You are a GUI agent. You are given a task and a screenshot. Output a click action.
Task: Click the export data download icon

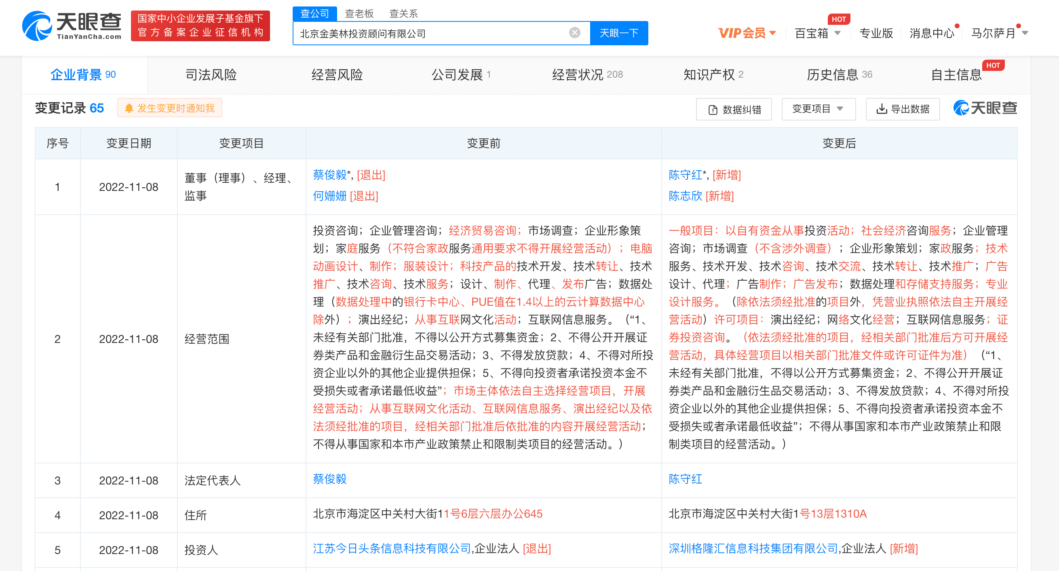pos(882,109)
